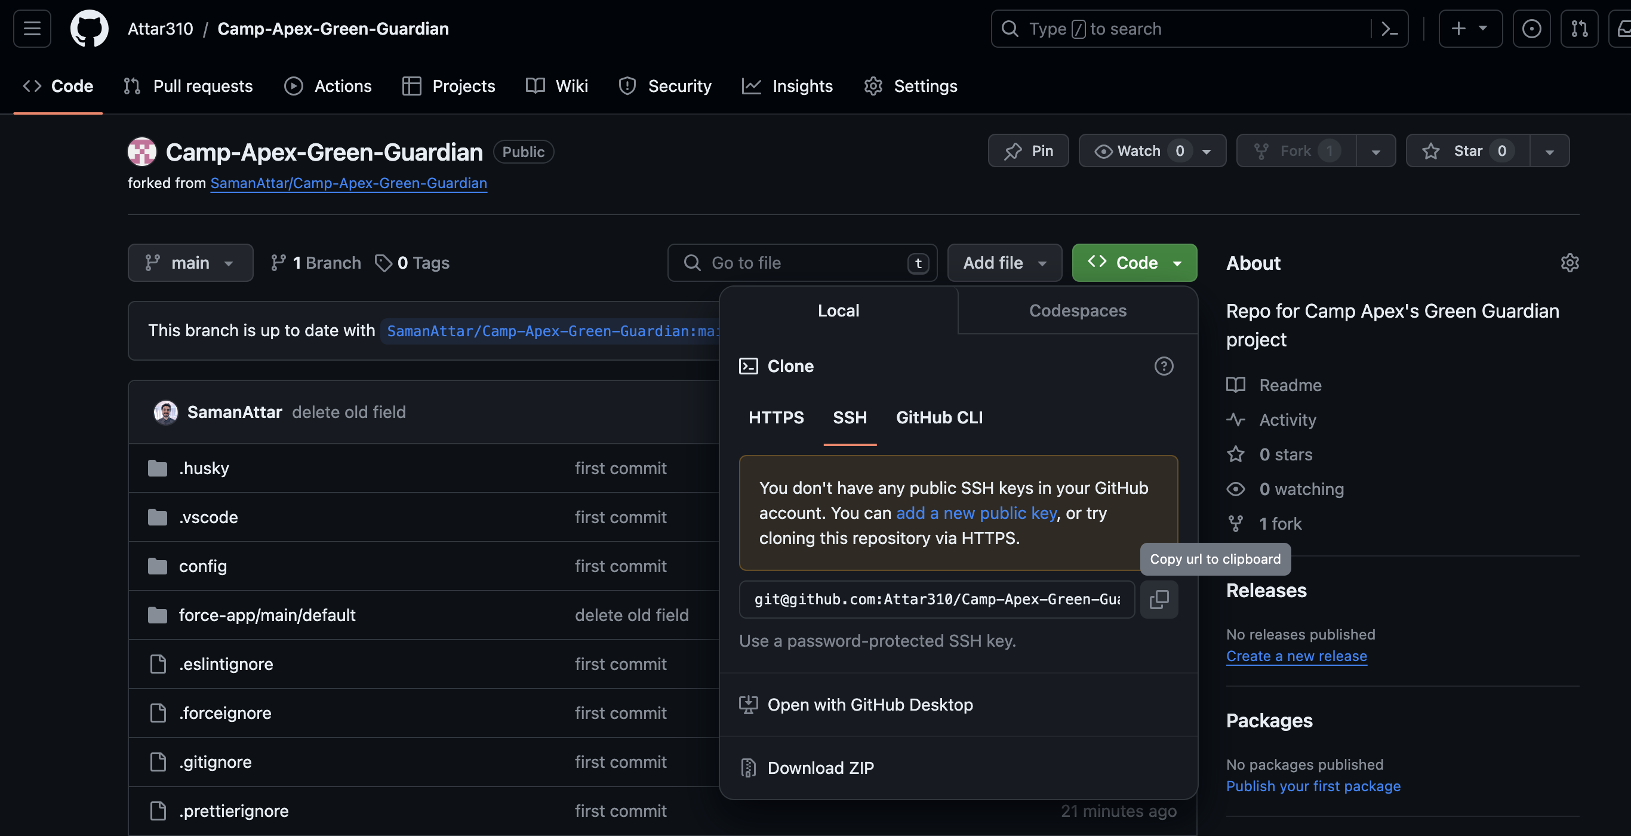Open the .gitignore file
The width and height of the screenshot is (1631, 836).
tap(216, 762)
